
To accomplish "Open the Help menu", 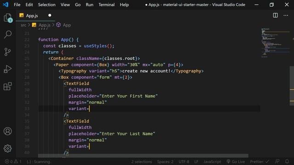I will (x=124, y=5).
